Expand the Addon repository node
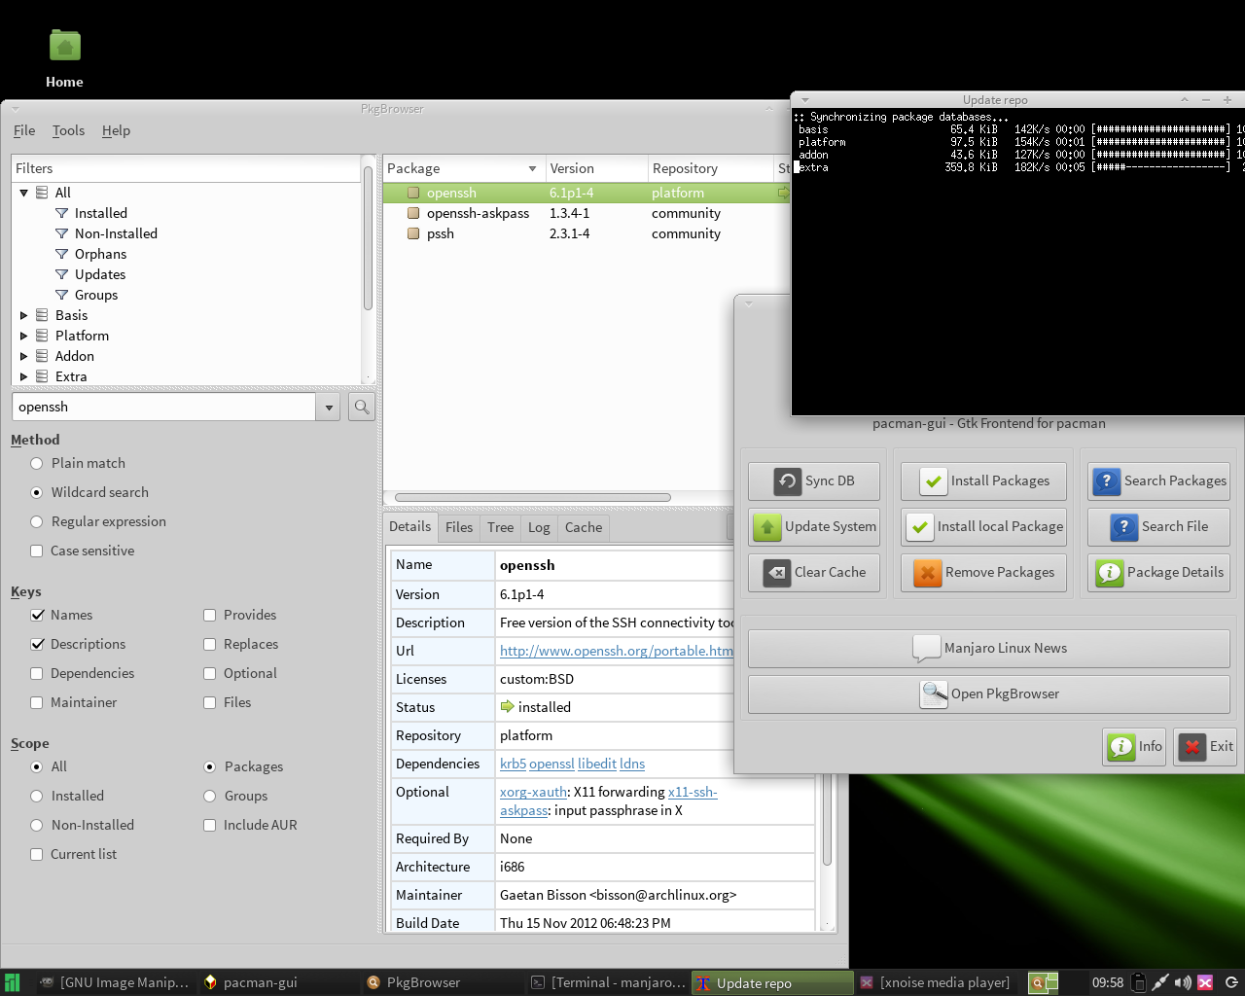Screen dimensions: 1245x996 (23, 356)
